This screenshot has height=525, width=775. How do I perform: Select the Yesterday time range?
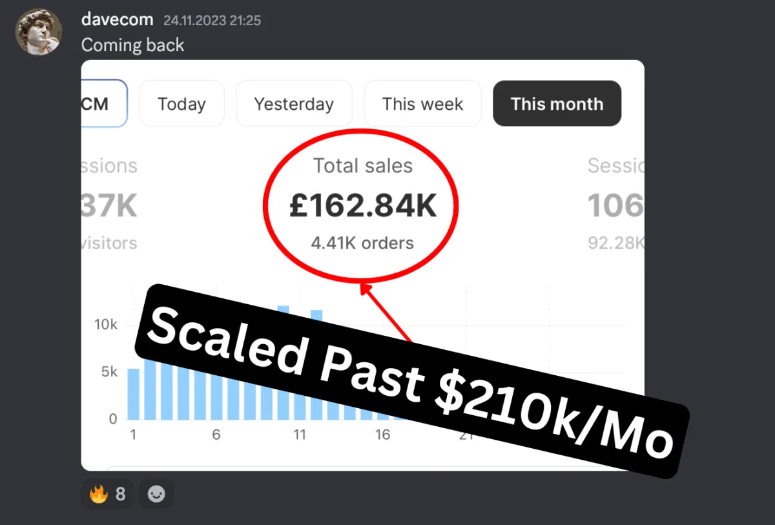click(x=294, y=103)
